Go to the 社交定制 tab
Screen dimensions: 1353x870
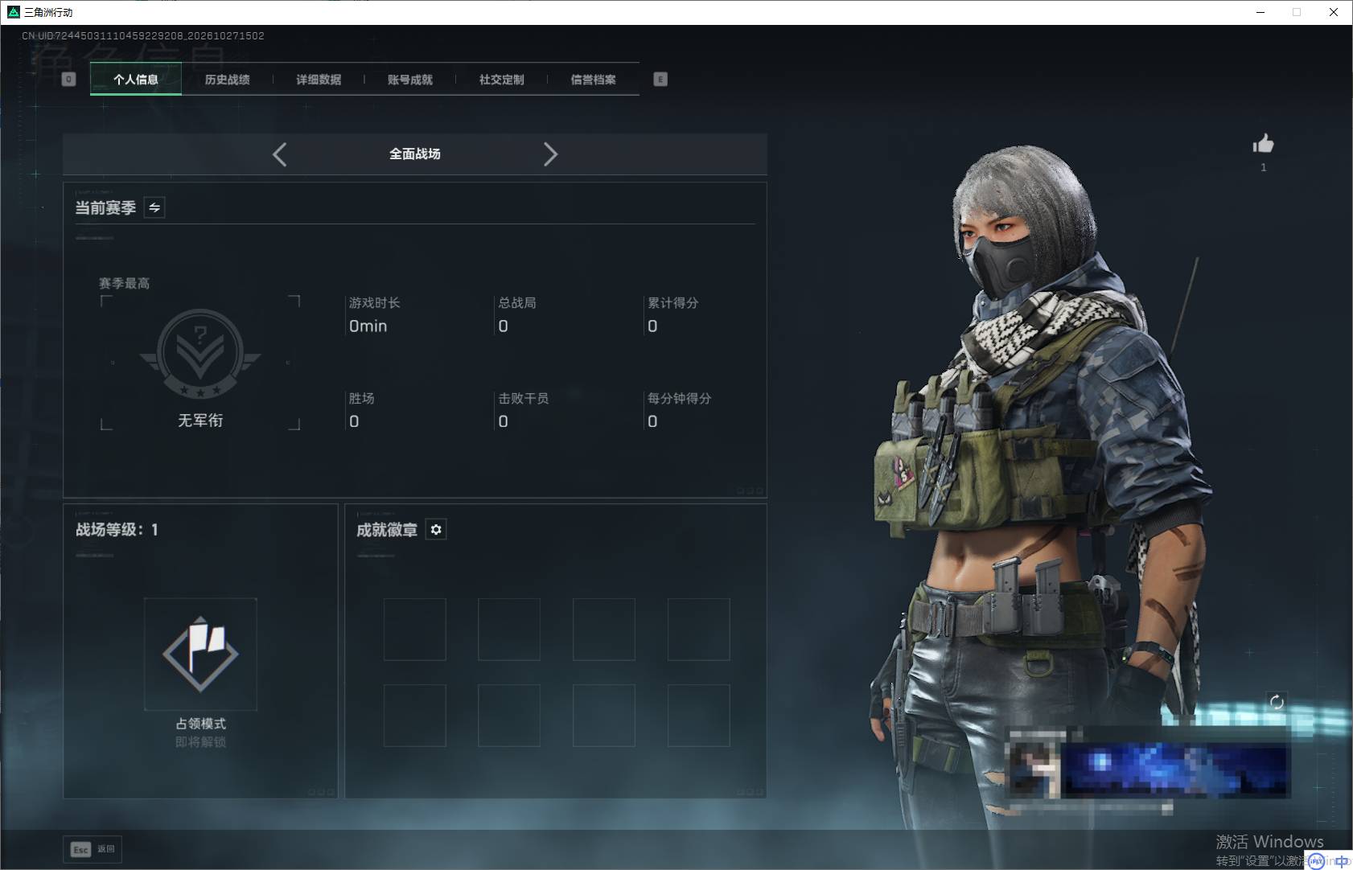click(501, 80)
